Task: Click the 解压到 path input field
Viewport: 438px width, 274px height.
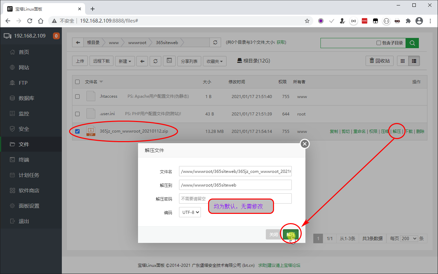Action: coord(235,185)
